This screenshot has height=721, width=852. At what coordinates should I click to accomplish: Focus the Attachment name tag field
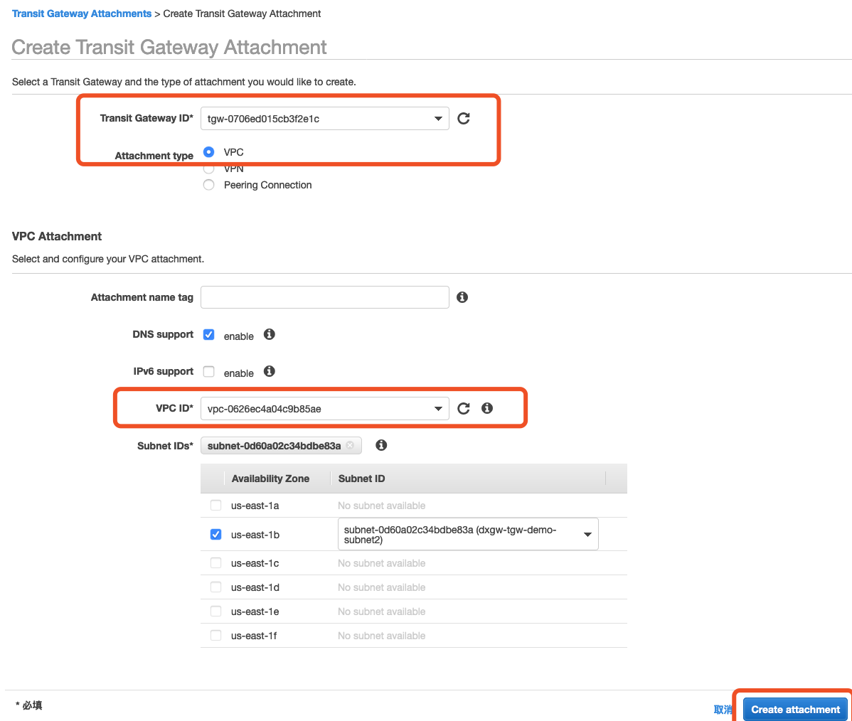(324, 297)
